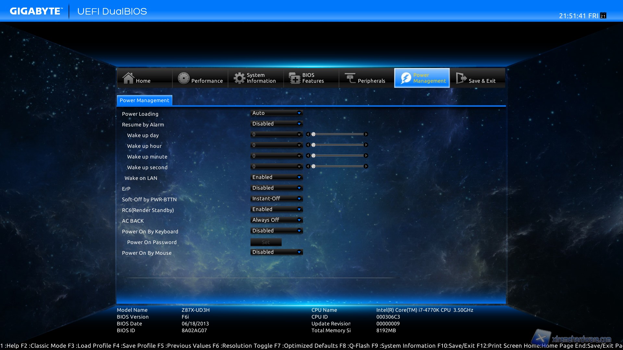The image size is (623, 350).
Task: Open the Power Loading Auto dropdown
Action: [x=276, y=113]
